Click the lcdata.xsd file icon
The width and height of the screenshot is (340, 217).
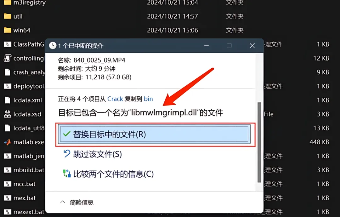[8, 114]
